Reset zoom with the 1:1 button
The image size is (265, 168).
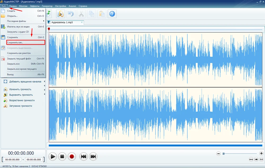(x=262, y=159)
